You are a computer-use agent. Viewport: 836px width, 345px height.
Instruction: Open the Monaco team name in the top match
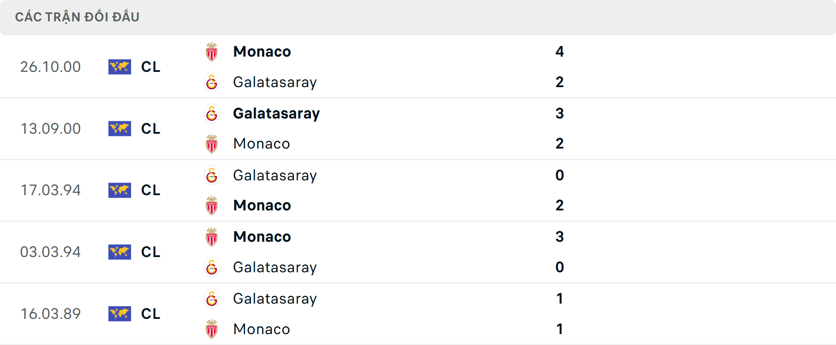tap(262, 51)
